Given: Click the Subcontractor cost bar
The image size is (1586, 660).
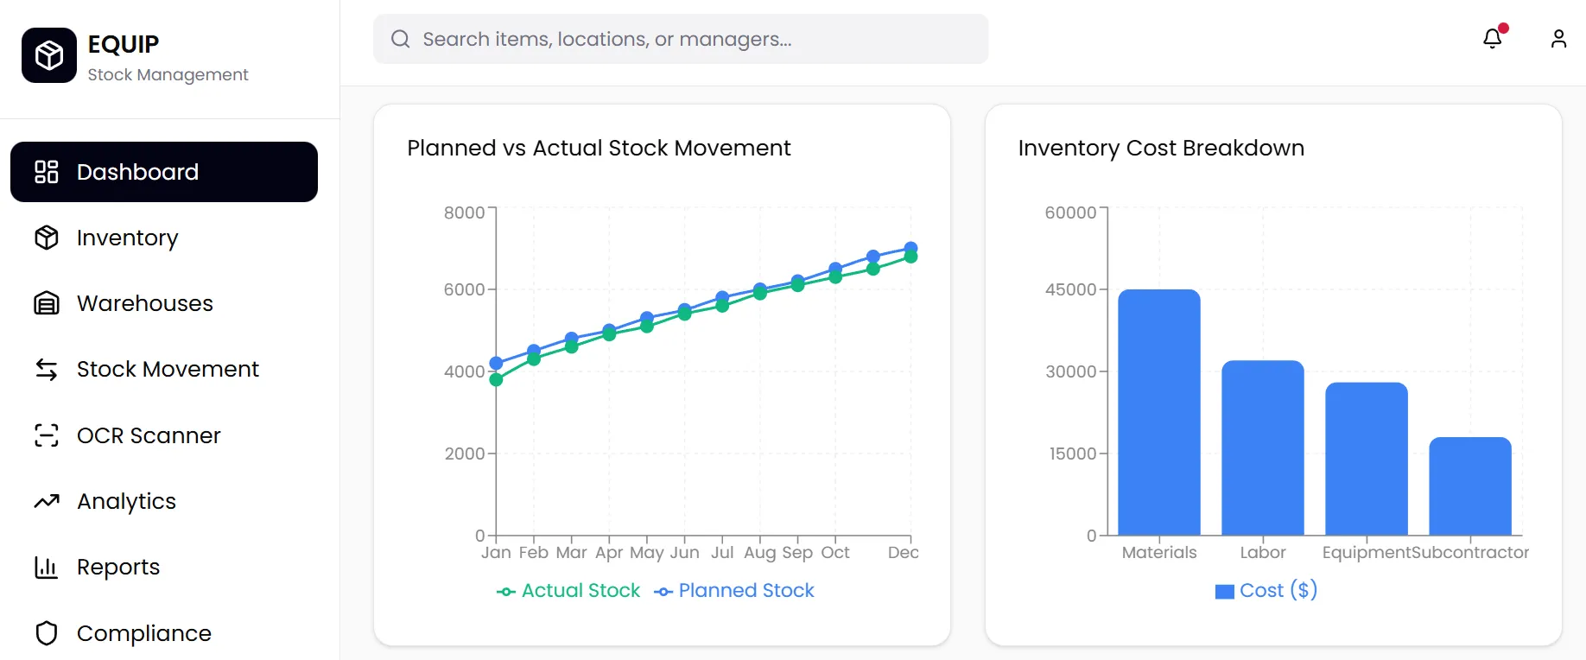Looking at the screenshot, I should (1470, 486).
